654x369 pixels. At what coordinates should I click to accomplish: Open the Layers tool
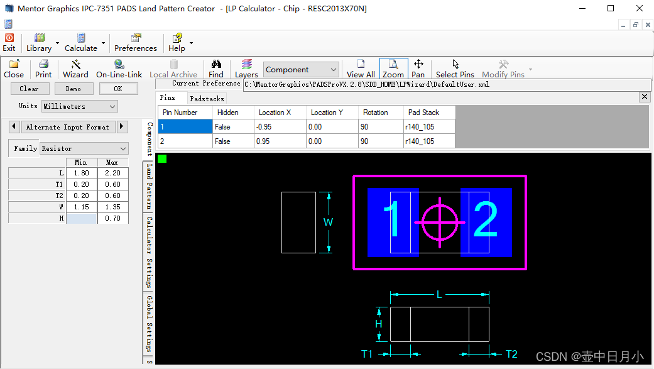(246, 69)
